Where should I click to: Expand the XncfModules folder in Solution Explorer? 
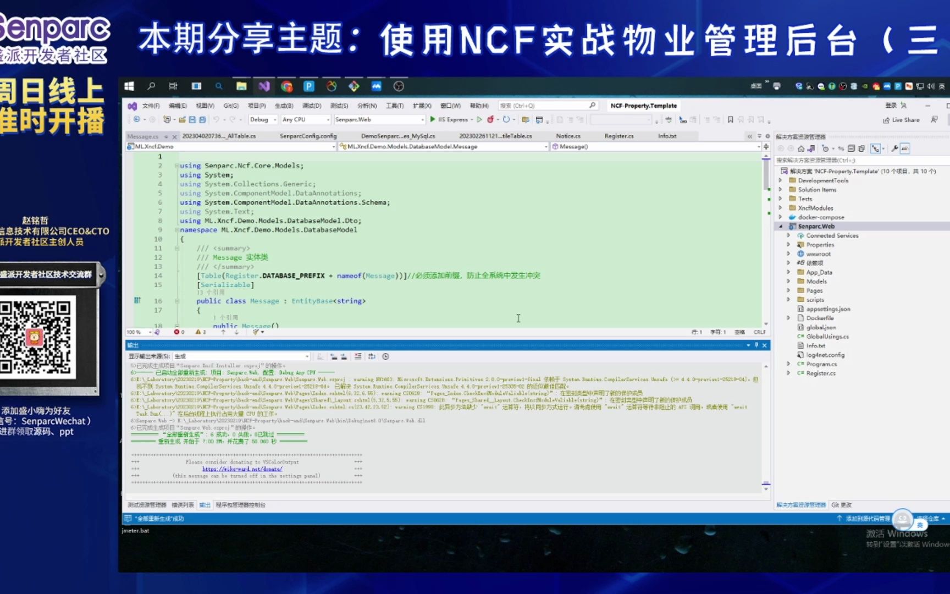pyautogui.click(x=780, y=208)
